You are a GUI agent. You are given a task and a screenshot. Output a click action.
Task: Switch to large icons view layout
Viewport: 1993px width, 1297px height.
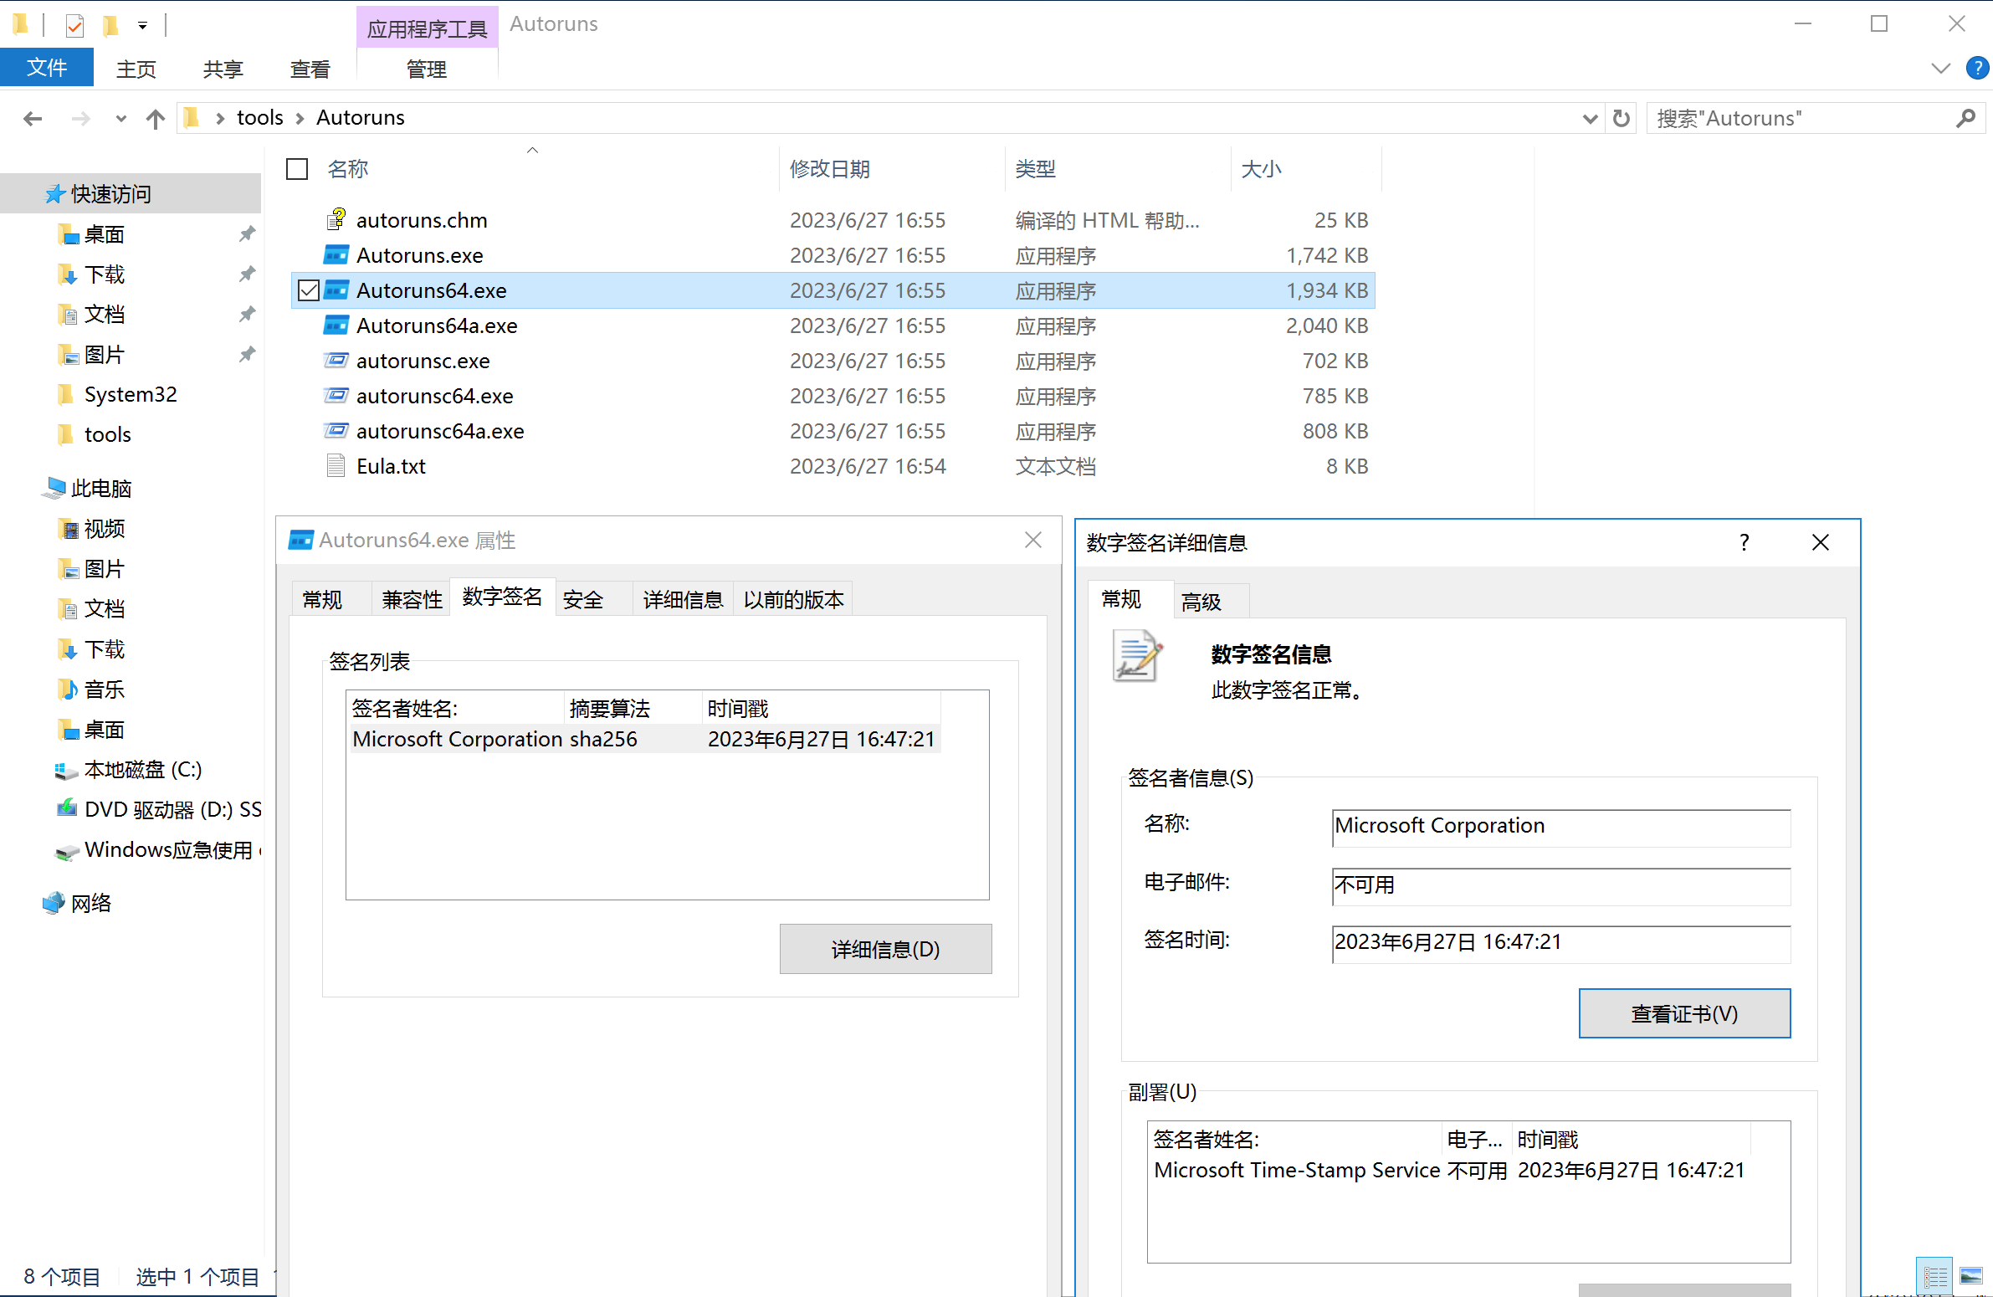pyautogui.click(x=1971, y=1277)
